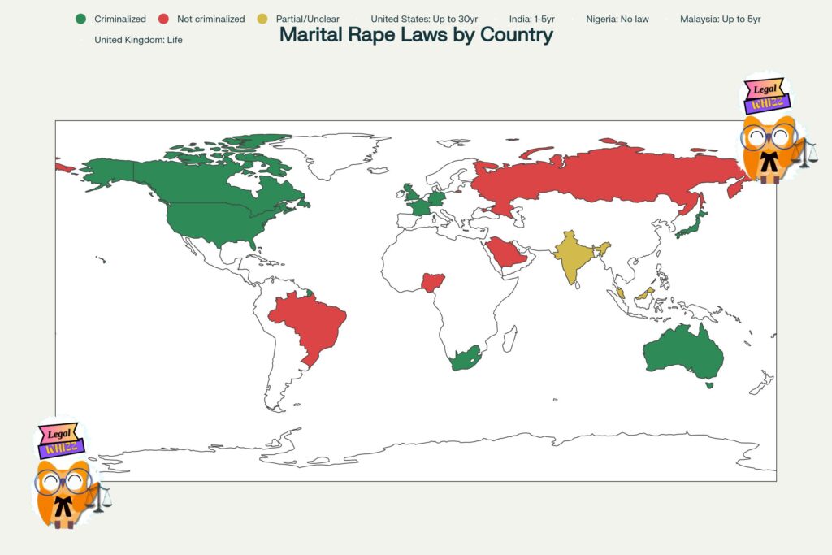Screen dimensions: 832x555
Task: Click the yellow Partial/Unclear legend dot
Action: click(262, 19)
